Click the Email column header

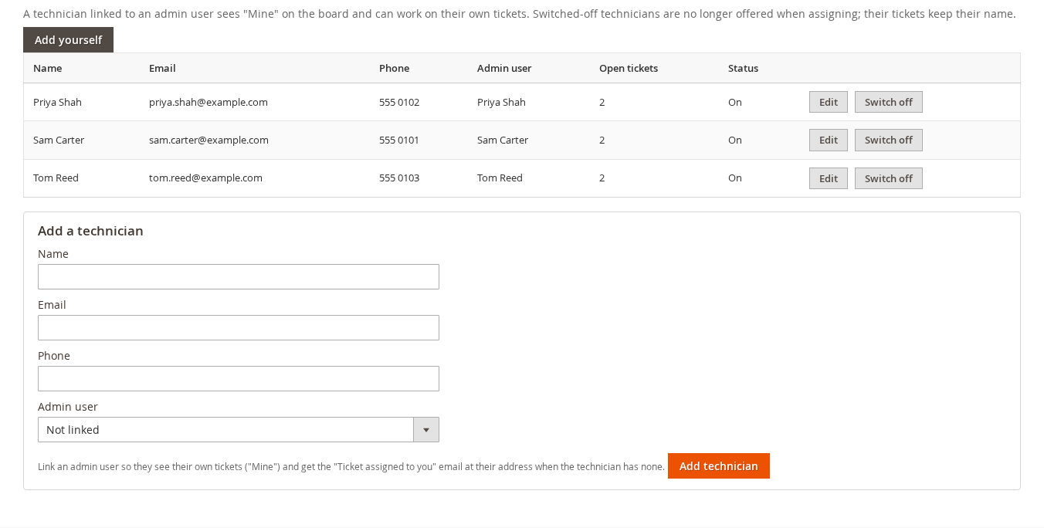162,68
